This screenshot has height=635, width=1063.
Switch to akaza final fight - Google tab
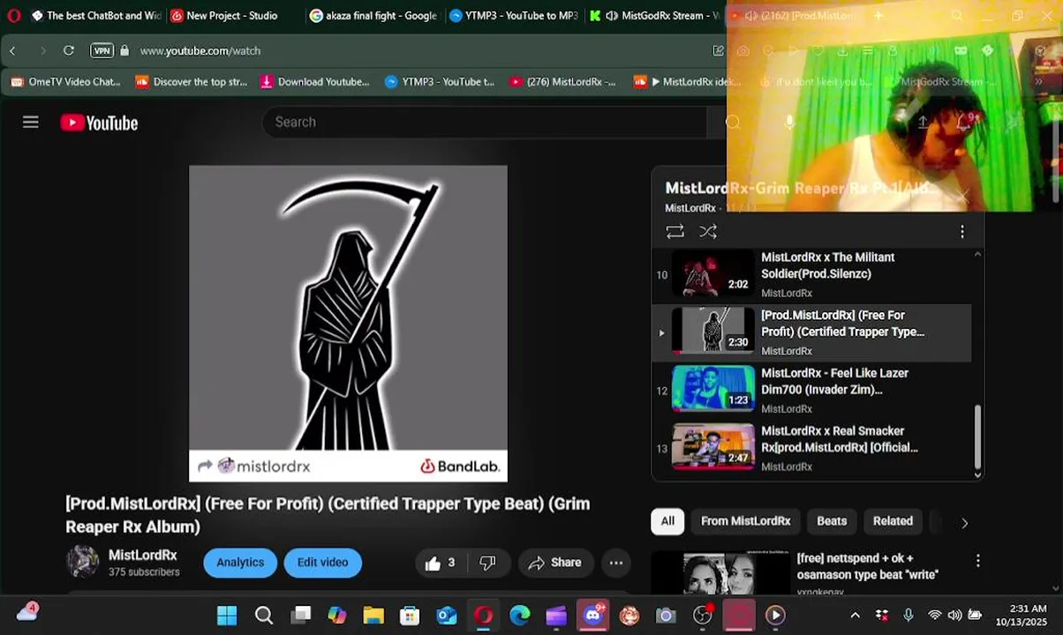click(373, 16)
